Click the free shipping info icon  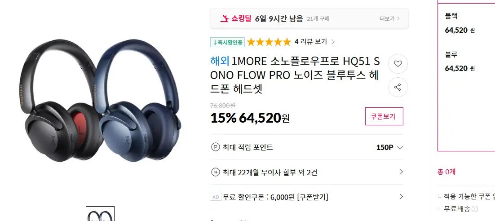point(475,209)
